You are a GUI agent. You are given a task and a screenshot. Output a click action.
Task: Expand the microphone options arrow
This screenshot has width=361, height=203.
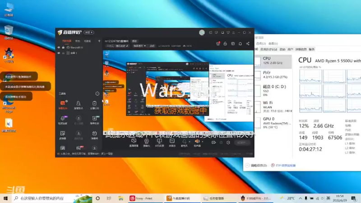(x=190, y=142)
